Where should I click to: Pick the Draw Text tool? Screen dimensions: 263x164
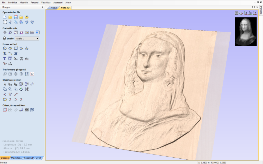tap(5, 59)
